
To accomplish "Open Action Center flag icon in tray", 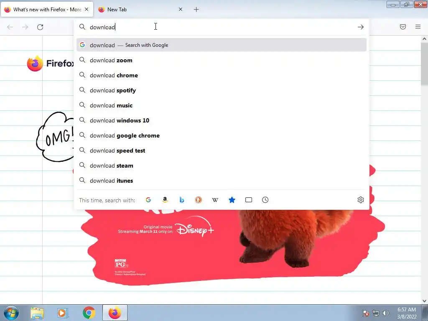I will point(366,313).
